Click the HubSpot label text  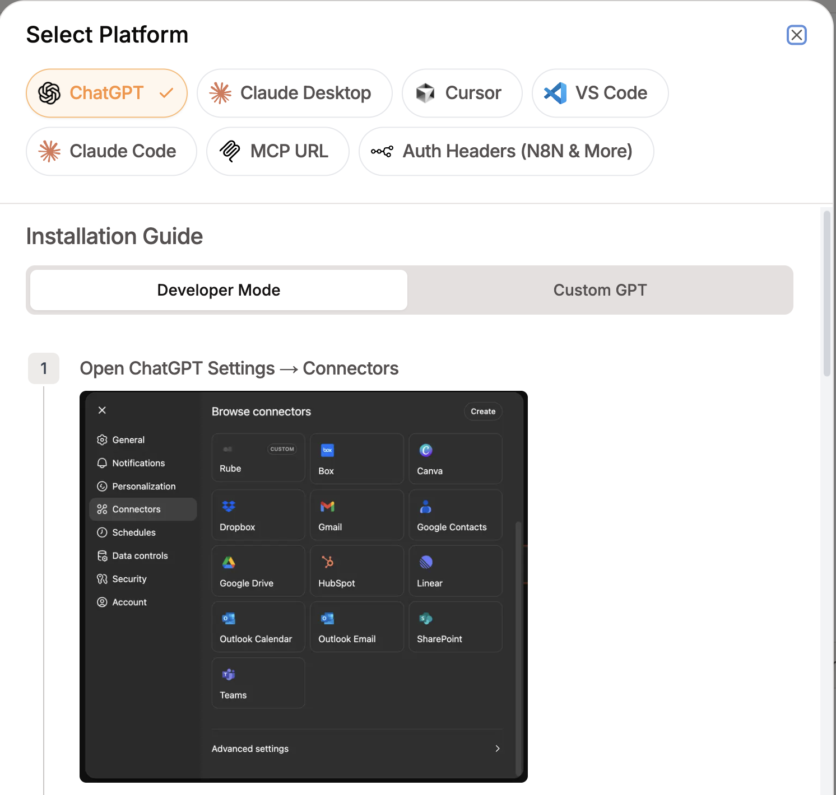click(x=337, y=583)
